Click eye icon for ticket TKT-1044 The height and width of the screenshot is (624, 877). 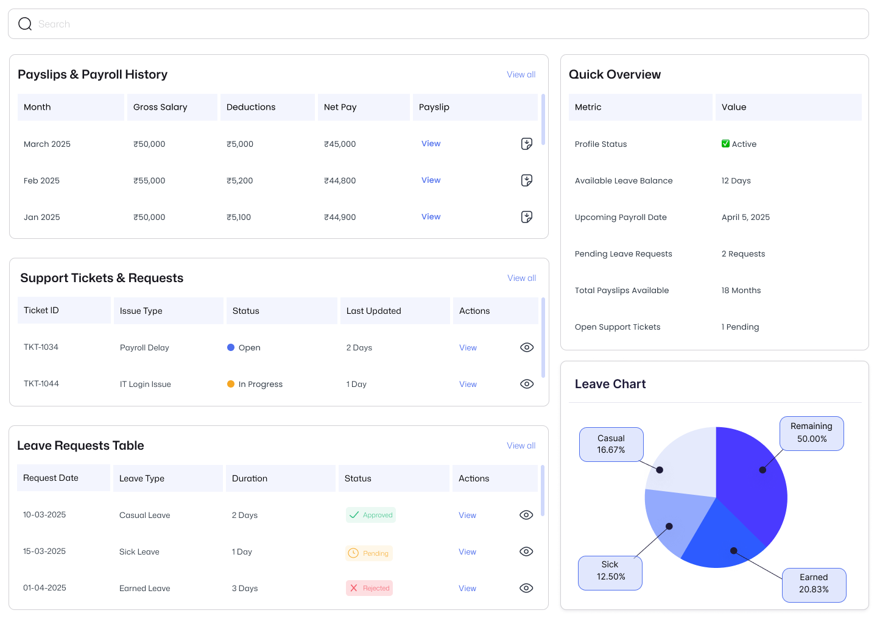click(527, 384)
